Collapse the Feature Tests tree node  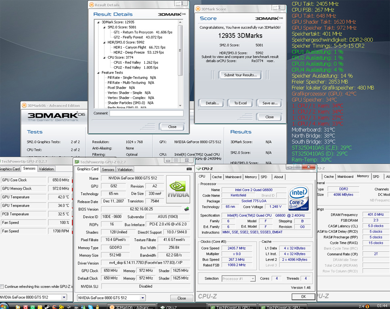click(x=98, y=73)
